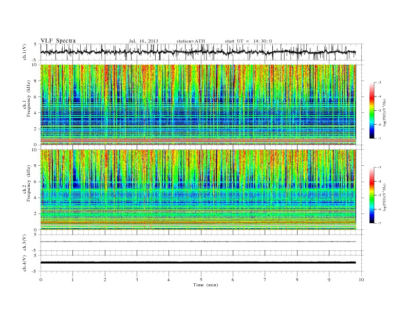Viewport: 407px width, 314px height.
Task: Click time axis tick label "10" at the bottom right
Action: [361, 280]
